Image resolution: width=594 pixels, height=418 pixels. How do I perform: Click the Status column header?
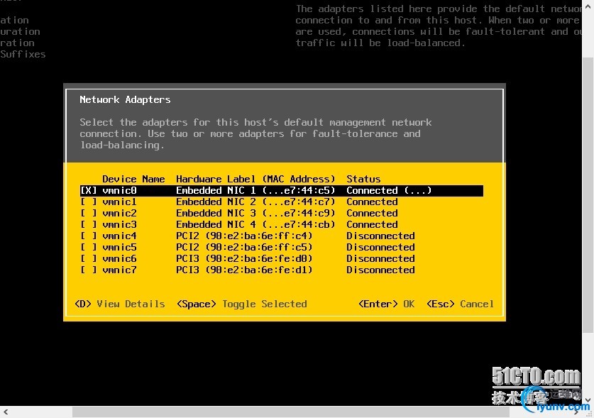coord(363,180)
